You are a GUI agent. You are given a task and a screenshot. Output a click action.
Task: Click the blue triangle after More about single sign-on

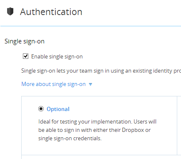pyautogui.click(x=90, y=84)
